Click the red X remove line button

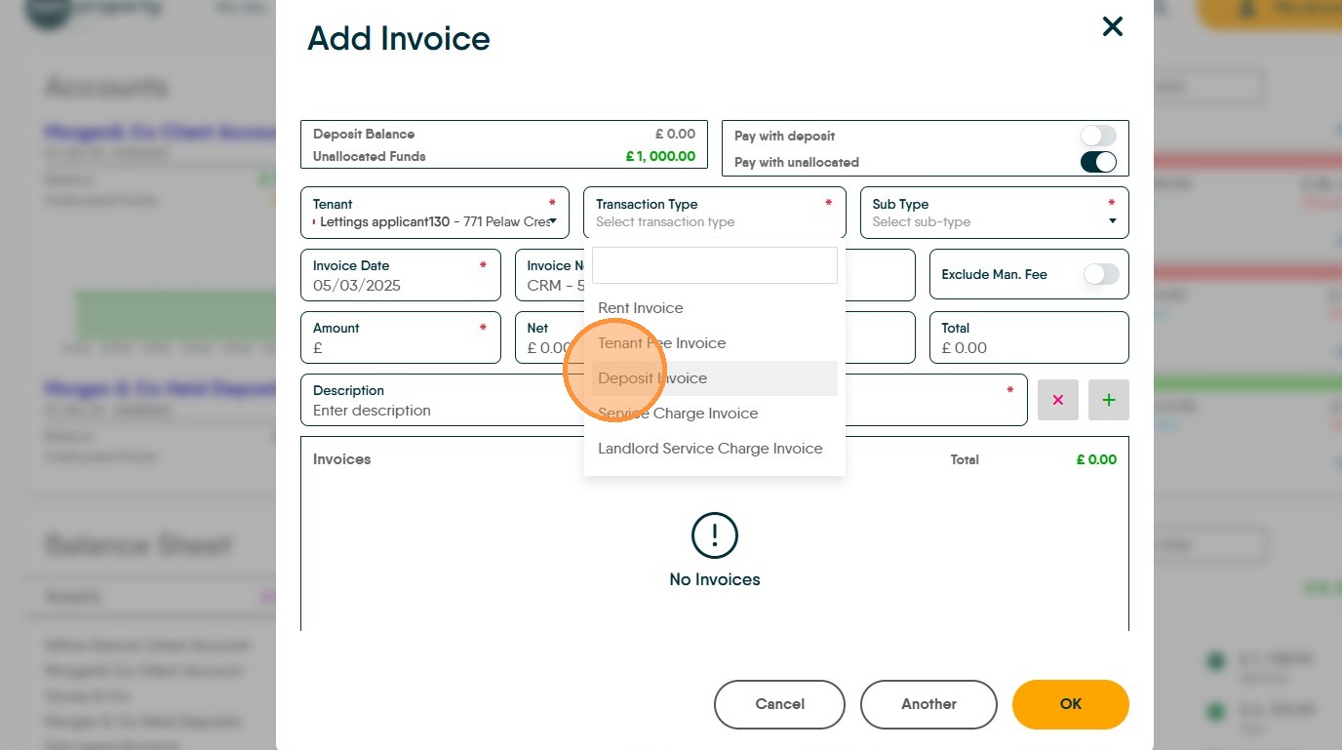click(1057, 400)
